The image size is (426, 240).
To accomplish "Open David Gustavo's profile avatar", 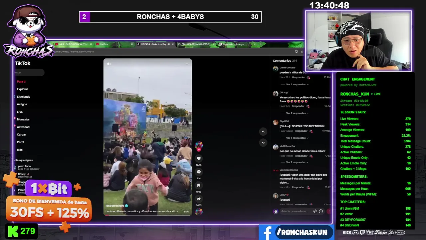I will coord(275,69).
